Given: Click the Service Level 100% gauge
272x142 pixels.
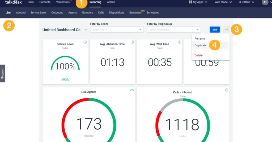Looking at the screenshot, I should [x=65, y=63].
